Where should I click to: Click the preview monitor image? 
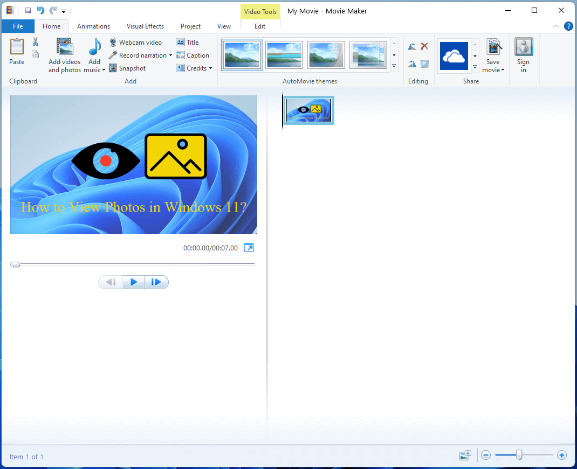click(134, 165)
